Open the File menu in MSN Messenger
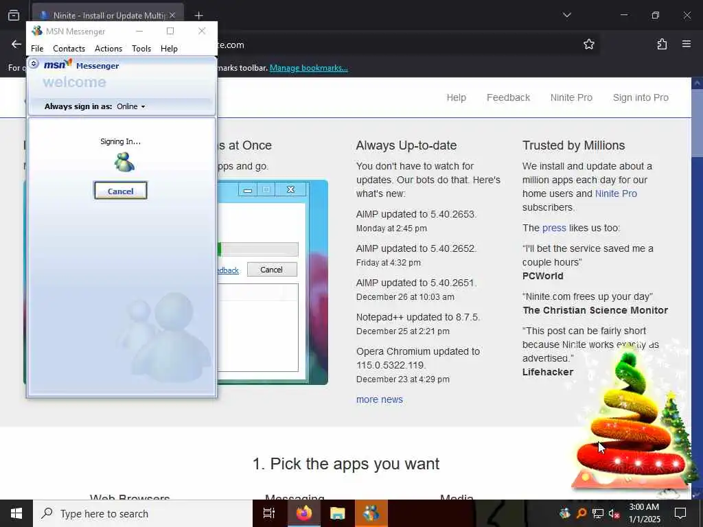The width and height of the screenshot is (703, 527). [x=37, y=49]
